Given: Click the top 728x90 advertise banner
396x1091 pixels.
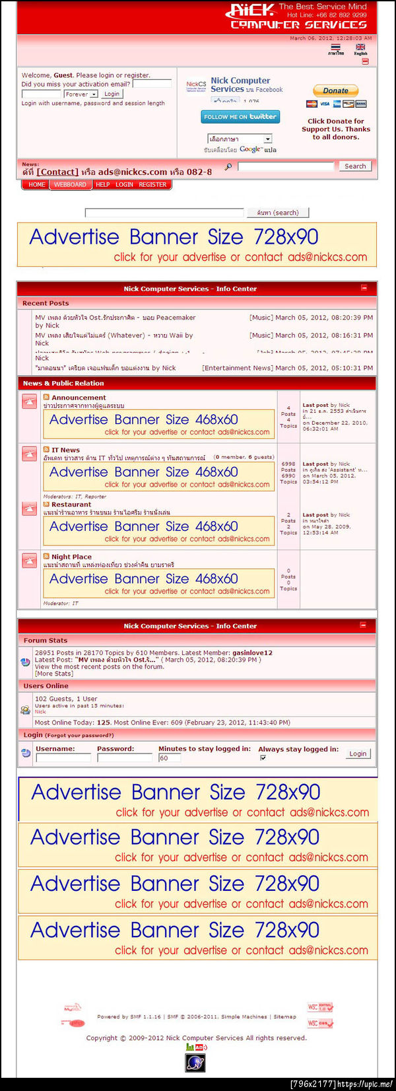Looking at the screenshot, I should 197,244.
